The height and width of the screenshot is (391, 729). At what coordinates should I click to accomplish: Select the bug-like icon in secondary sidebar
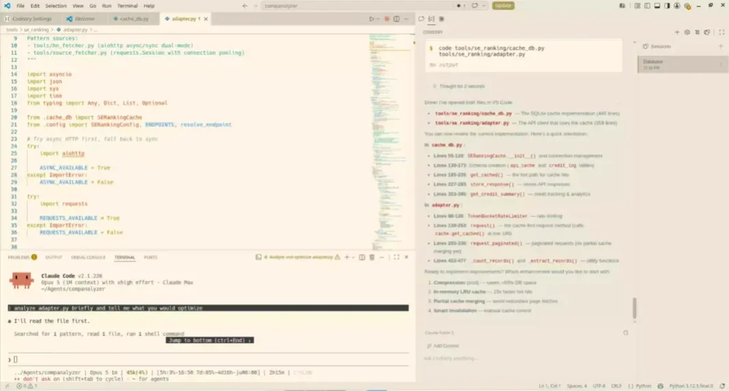(441, 19)
